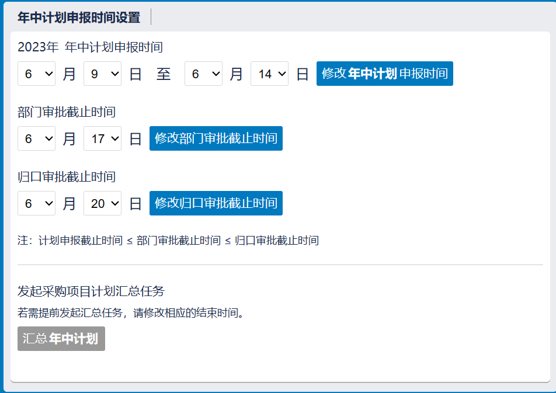The width and height of the screenshot is (556, 393).
Task: Open the 部门审批截止时间 month dropdown
Action: (x=36, y=139)
